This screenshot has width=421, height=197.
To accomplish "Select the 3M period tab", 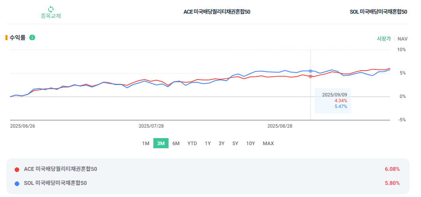I will coord(161,143).
